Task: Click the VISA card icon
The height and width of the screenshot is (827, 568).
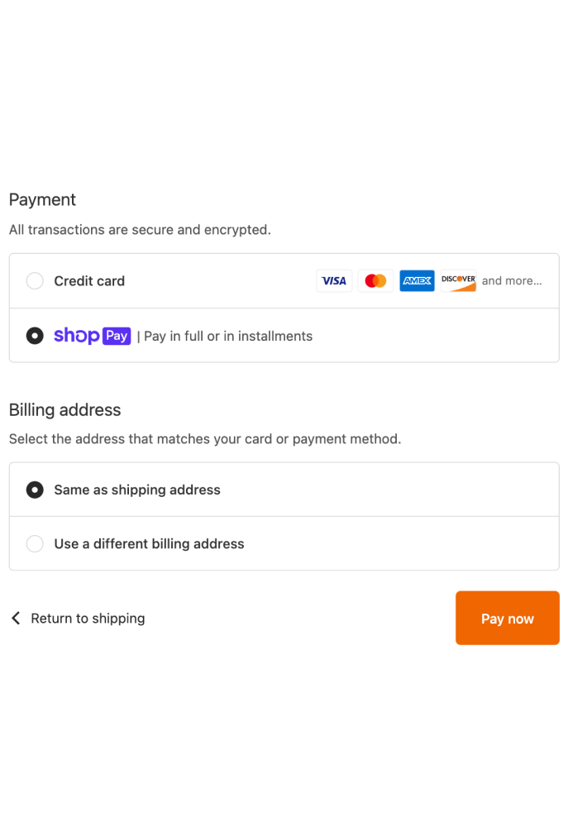Action: [x=334, y=280]
